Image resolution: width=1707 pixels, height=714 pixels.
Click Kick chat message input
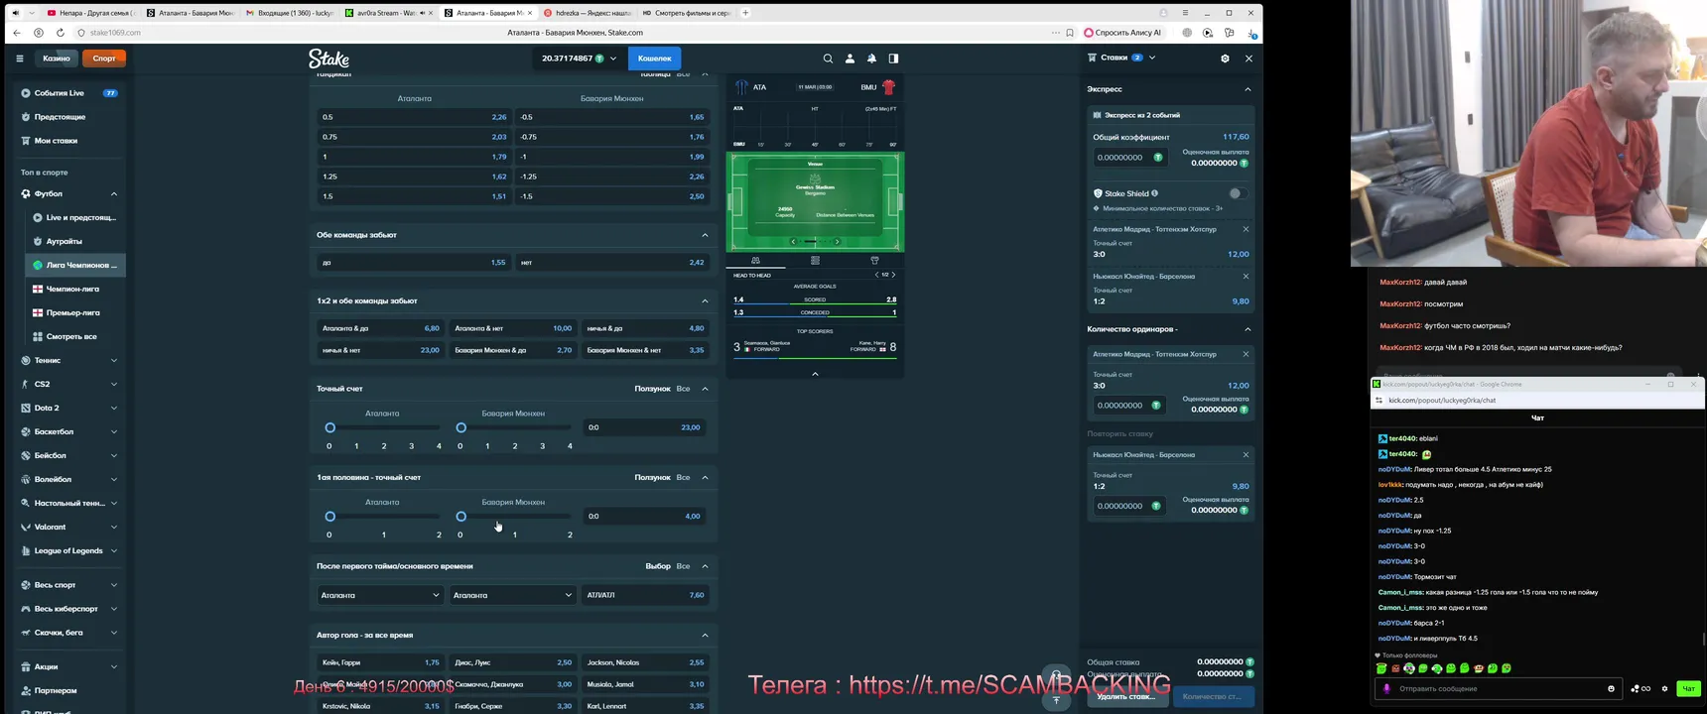coord(1499,688)
